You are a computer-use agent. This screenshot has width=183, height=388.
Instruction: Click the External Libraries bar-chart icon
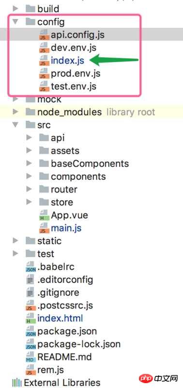(16, 383)
